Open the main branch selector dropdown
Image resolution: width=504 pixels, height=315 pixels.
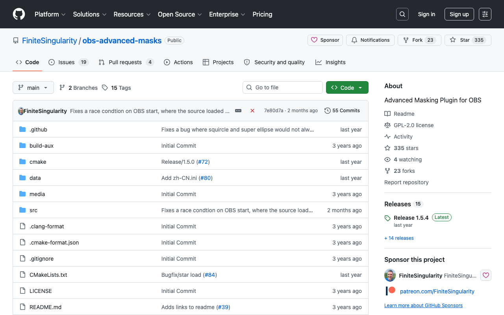coord(33,88)
